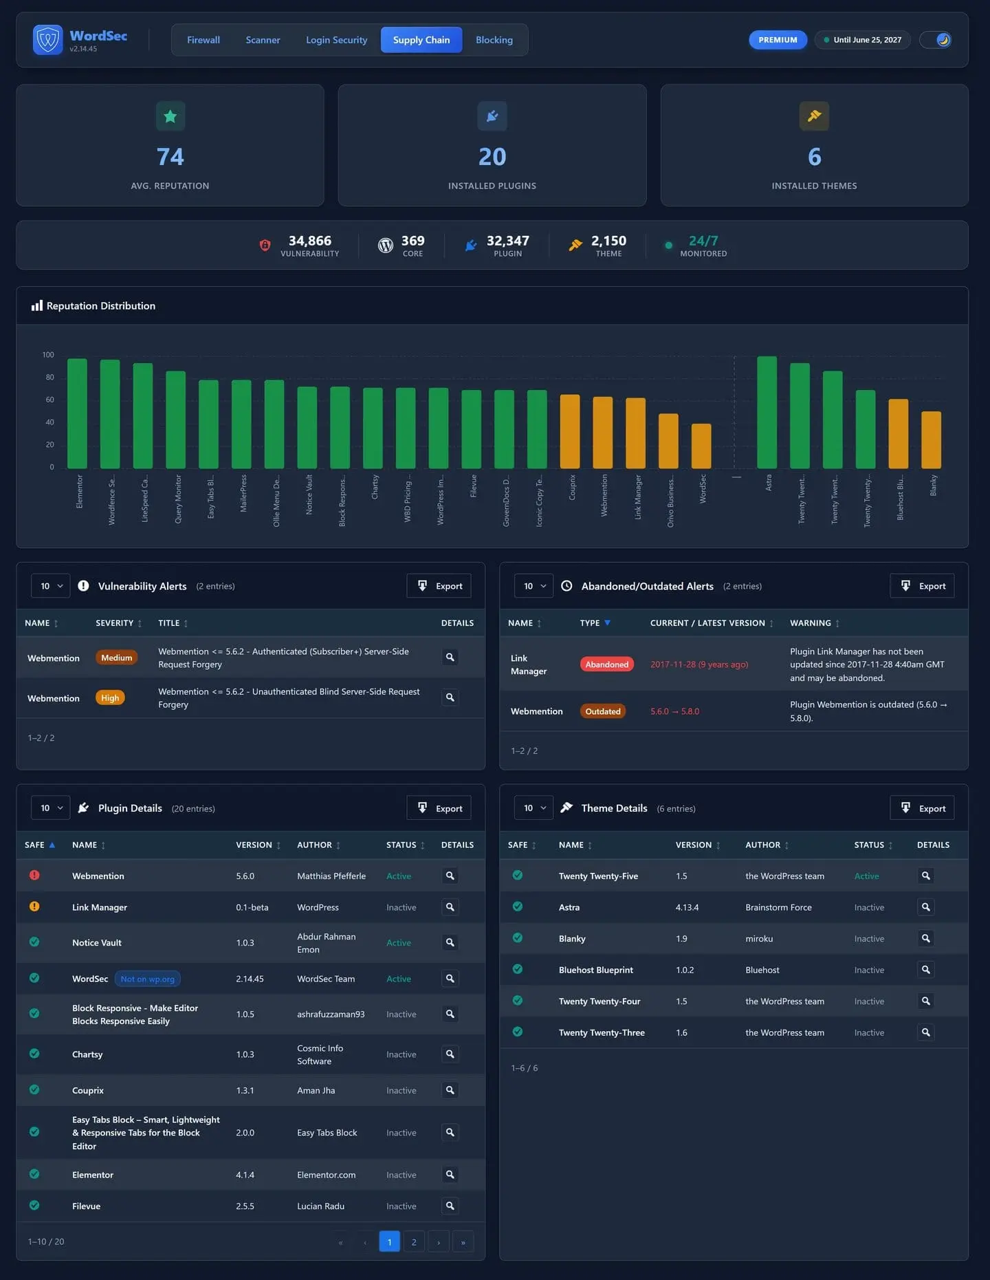Image resolution: width=990 pixels, height=1280 pixels.
Task: Click the WordSec orange bar in chart
Action: tap(701, 446)
